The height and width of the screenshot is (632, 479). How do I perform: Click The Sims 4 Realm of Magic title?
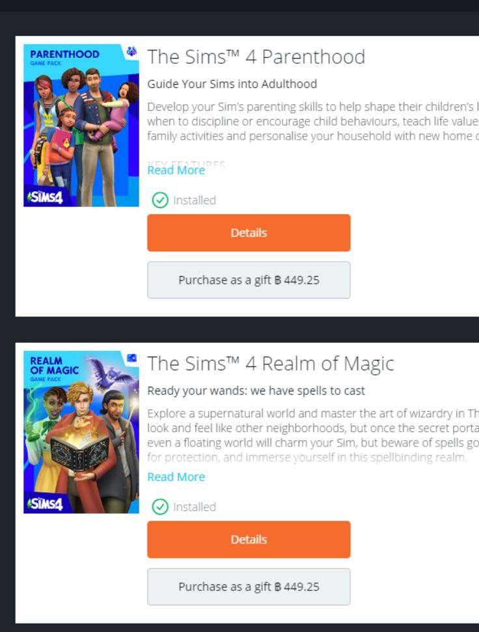coord(271,364)
